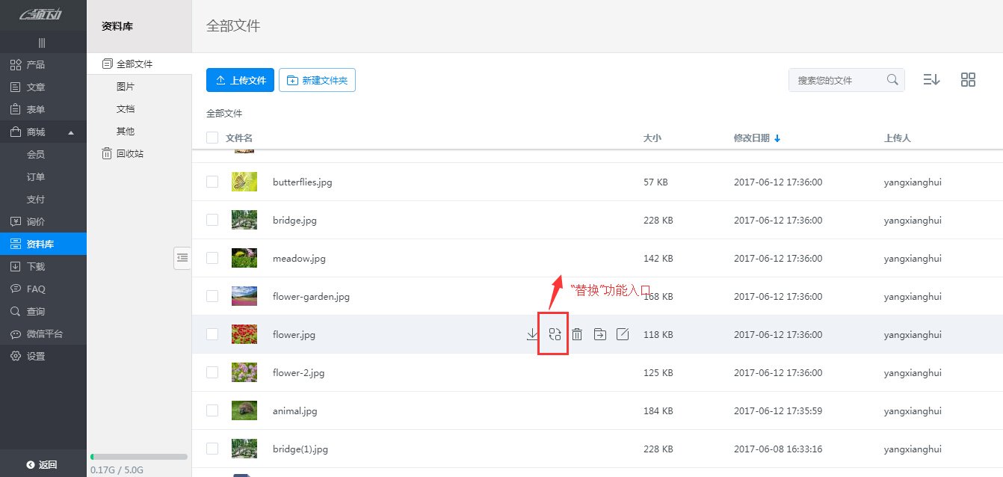
Task: Click the move-to-folder icon for flower.jpg
Action: [x=599, y=334]
